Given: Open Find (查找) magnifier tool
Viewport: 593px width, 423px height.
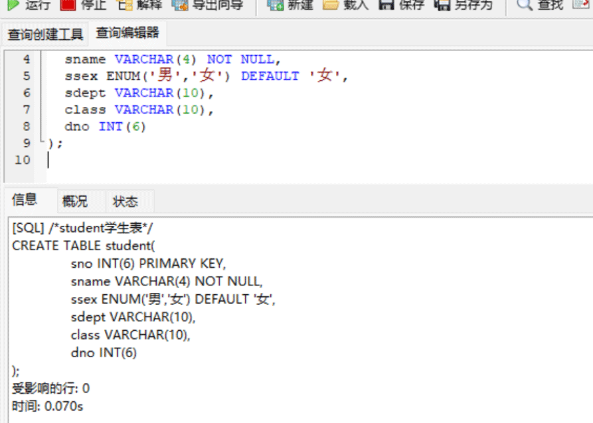Looking at the screenshot, I should click(525, 5).
